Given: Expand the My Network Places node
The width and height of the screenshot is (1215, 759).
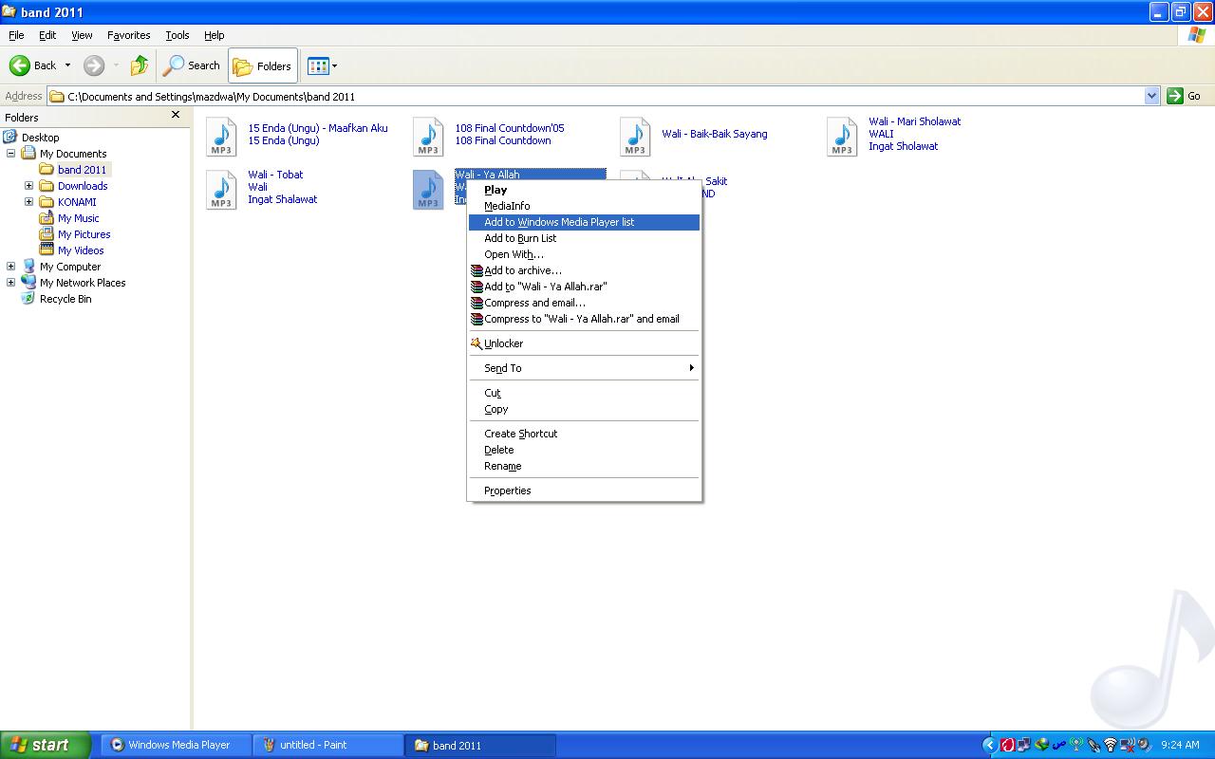Looking at the screenshot, I should click(x=11, y=283).
